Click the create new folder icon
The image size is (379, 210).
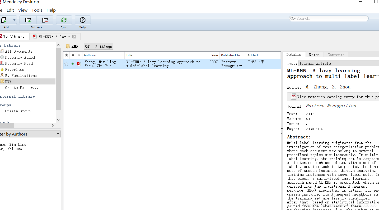click(x=28, y=20)
